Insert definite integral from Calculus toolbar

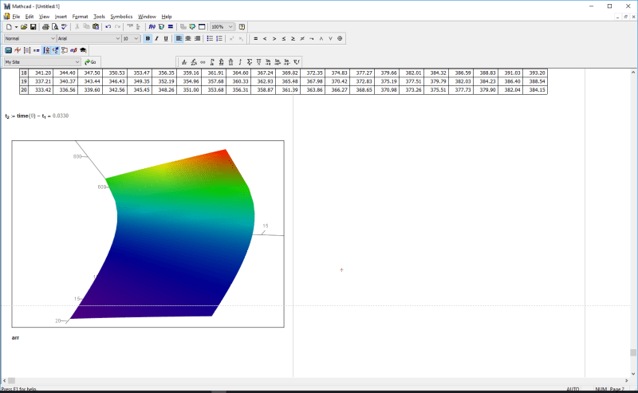point(212,62)
